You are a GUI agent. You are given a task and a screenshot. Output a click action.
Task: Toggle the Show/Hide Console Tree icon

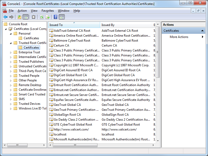click(x=25, y=17)
